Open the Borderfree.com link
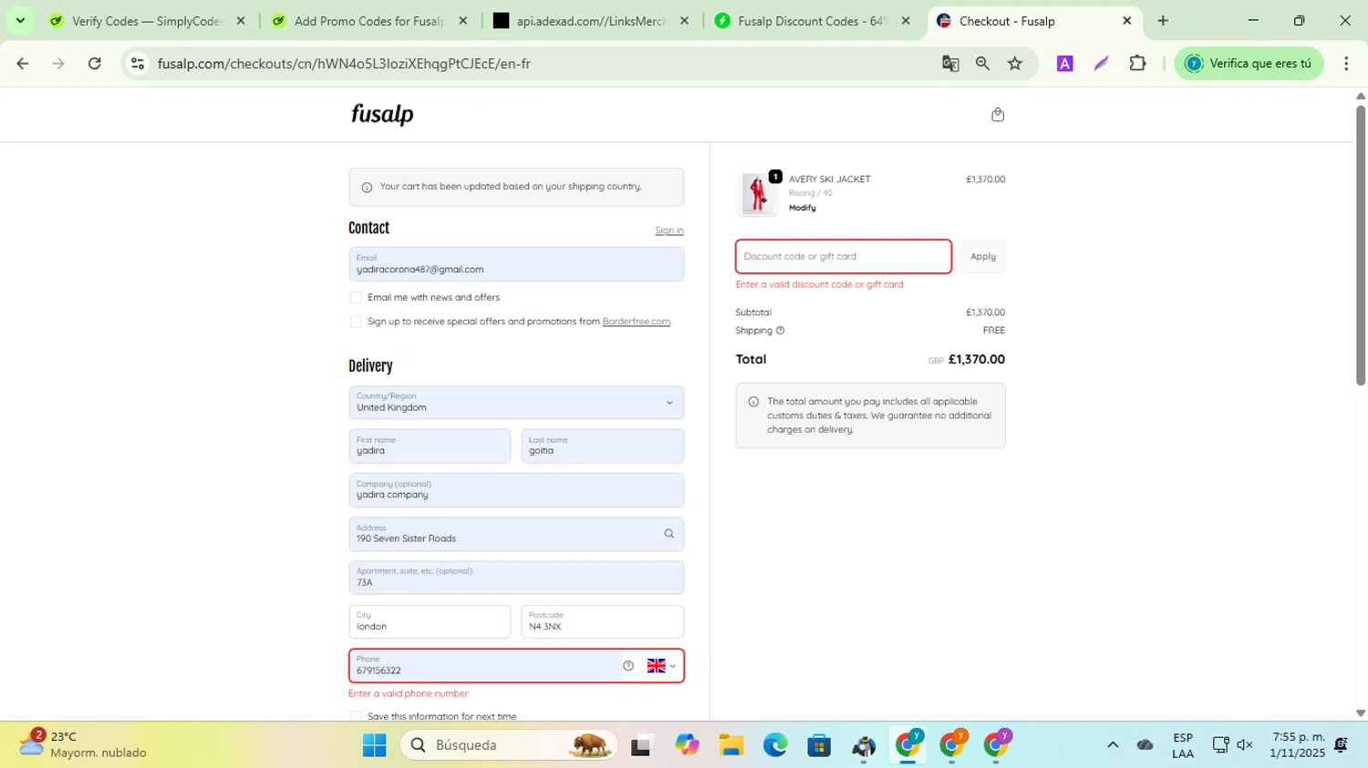Viewport: 1368px width, 768px height. [637, 322]
